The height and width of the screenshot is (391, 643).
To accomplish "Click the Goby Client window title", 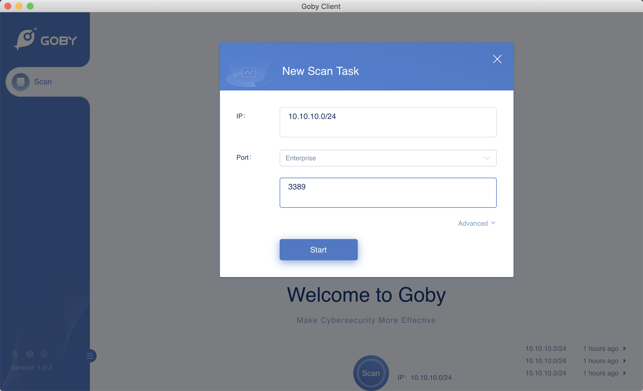I will point(321,6).
